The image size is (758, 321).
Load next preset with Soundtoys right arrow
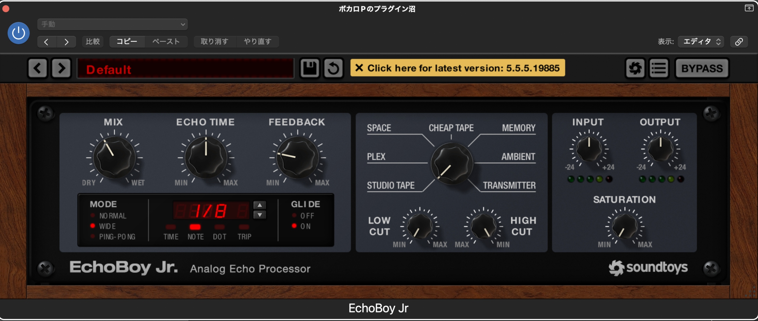pos(61,68)
